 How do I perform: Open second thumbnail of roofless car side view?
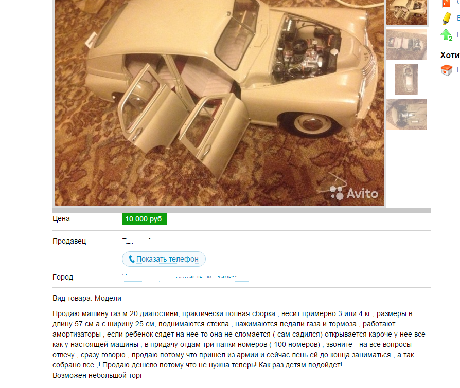point(406,45)
